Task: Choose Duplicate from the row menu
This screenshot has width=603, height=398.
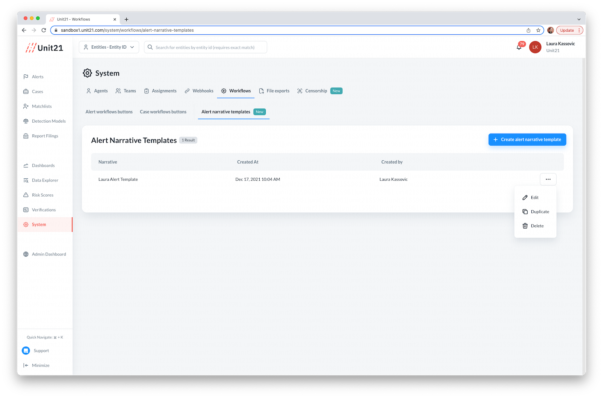Action: (535, 212)
